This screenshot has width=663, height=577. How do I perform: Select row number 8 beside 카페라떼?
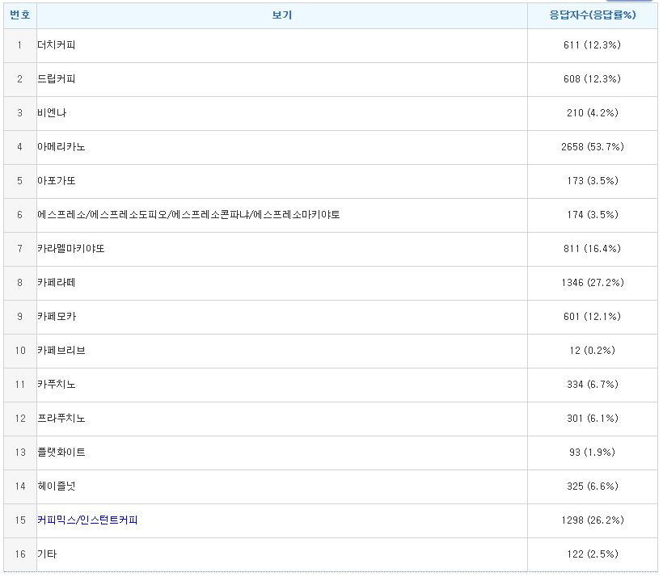20,282
